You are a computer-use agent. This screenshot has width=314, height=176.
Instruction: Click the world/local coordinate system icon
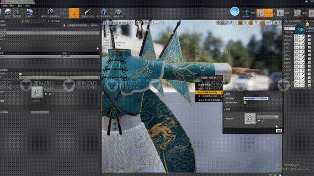(232, 23)
